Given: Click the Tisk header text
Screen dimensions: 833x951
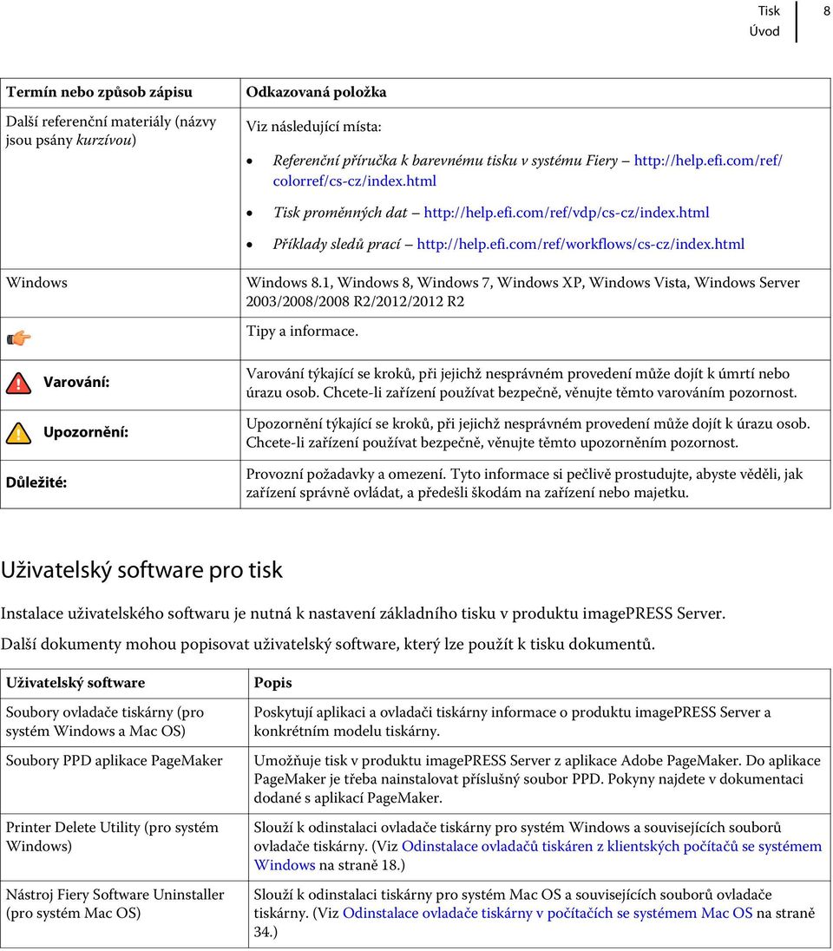Looking at the screenshot, I should (x=769, y=11).
